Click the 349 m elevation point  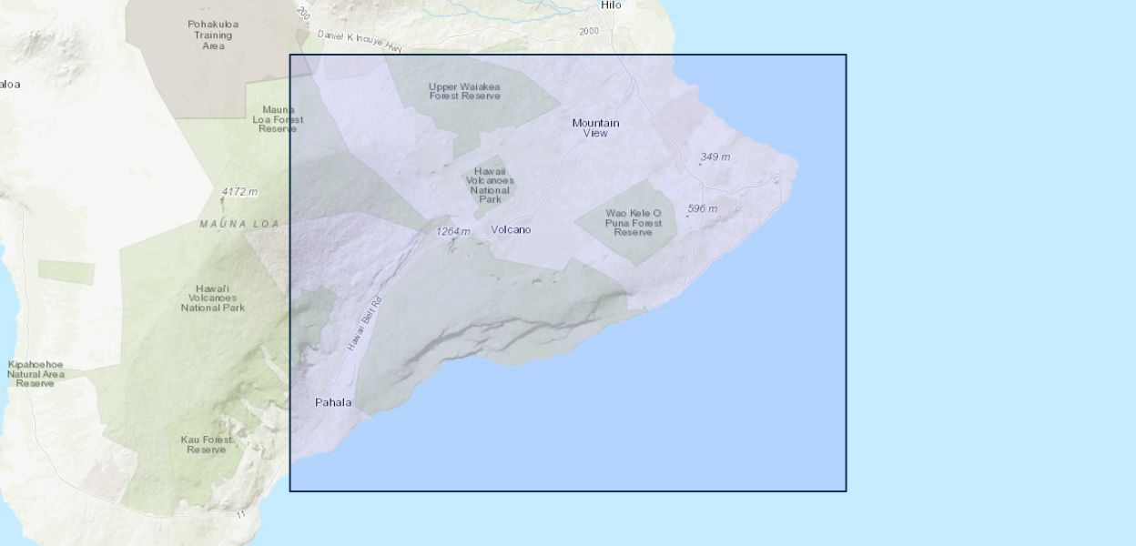tap(715, 157)
